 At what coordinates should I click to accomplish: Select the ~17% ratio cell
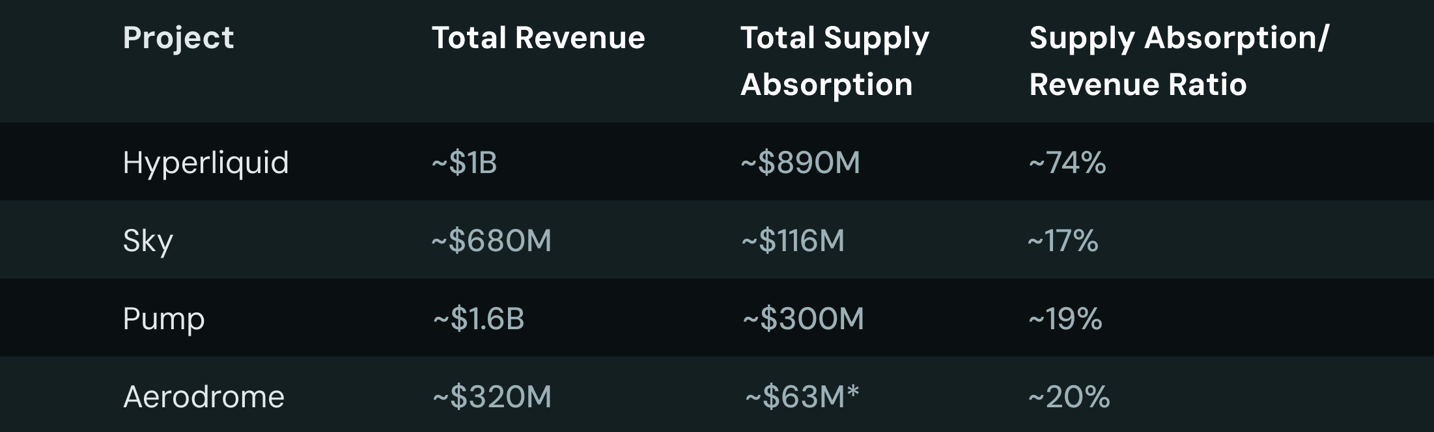pos(1063,241)
